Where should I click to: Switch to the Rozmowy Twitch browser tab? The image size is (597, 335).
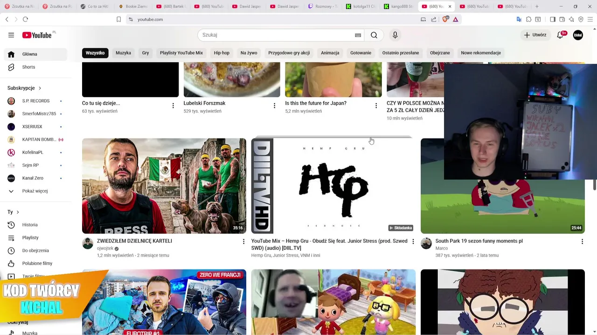pyautogui.click(x=323, y=7)
